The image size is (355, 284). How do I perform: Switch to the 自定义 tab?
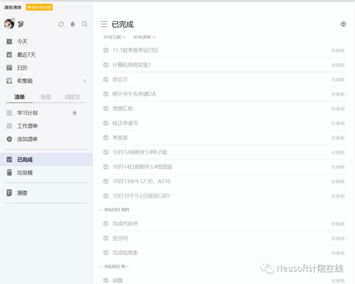[72, 97]
